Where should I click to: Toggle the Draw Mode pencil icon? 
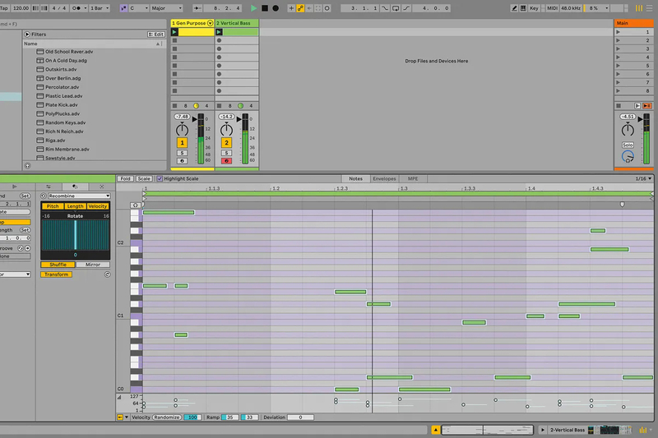[514, 8]
